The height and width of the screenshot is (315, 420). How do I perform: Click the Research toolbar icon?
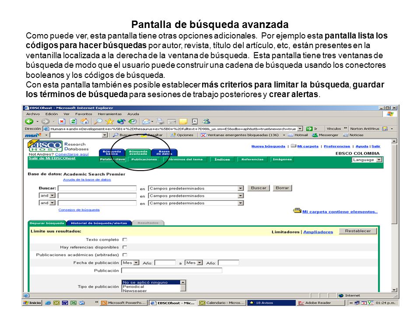(x=195, y=122)
